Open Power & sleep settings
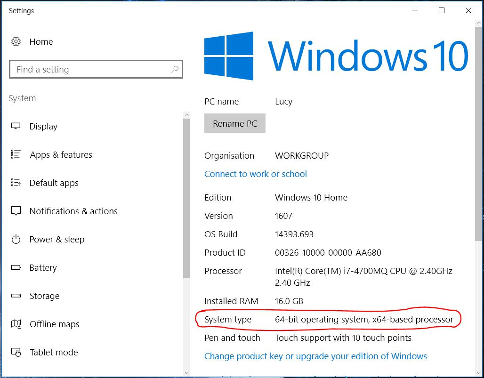 [57, 240]
